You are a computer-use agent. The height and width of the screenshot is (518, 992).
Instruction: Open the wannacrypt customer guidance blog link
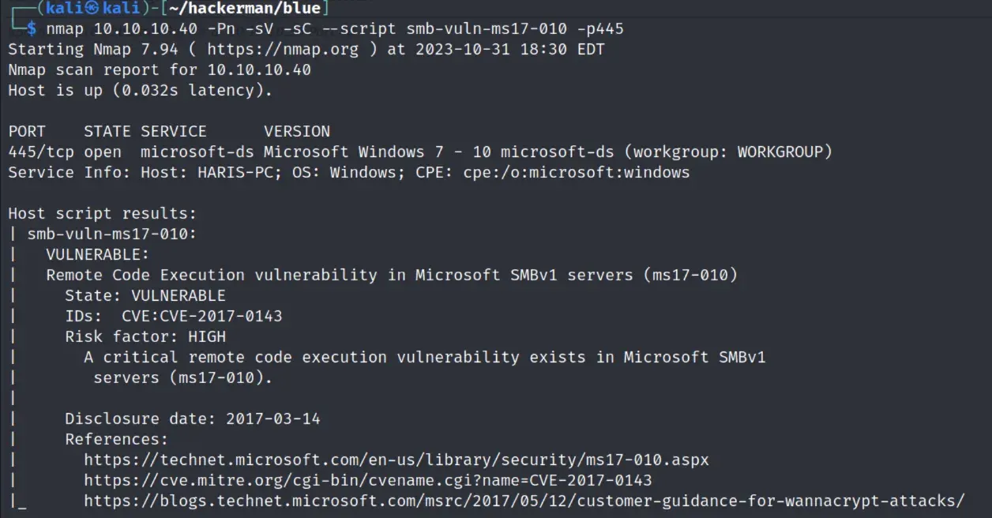[x=524, y=501]
